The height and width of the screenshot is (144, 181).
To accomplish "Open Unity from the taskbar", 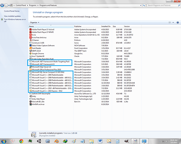I will pos(39,141).
